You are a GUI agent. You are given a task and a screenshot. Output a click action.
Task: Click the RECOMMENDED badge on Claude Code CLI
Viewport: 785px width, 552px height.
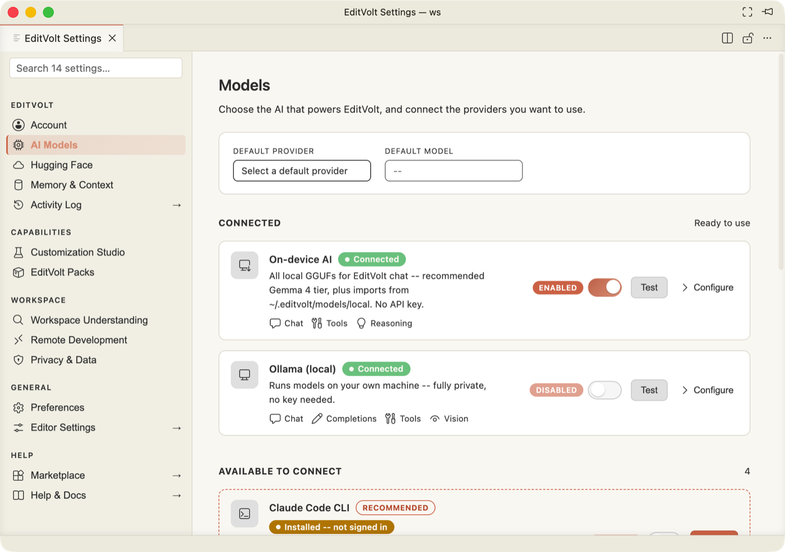tap(395, 508)
